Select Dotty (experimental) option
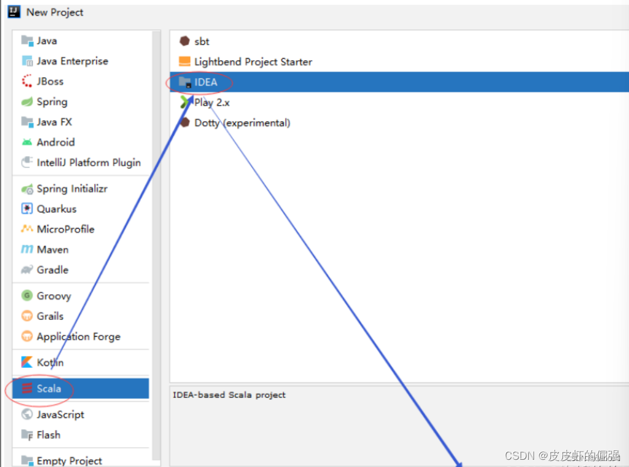 [242, 123]
